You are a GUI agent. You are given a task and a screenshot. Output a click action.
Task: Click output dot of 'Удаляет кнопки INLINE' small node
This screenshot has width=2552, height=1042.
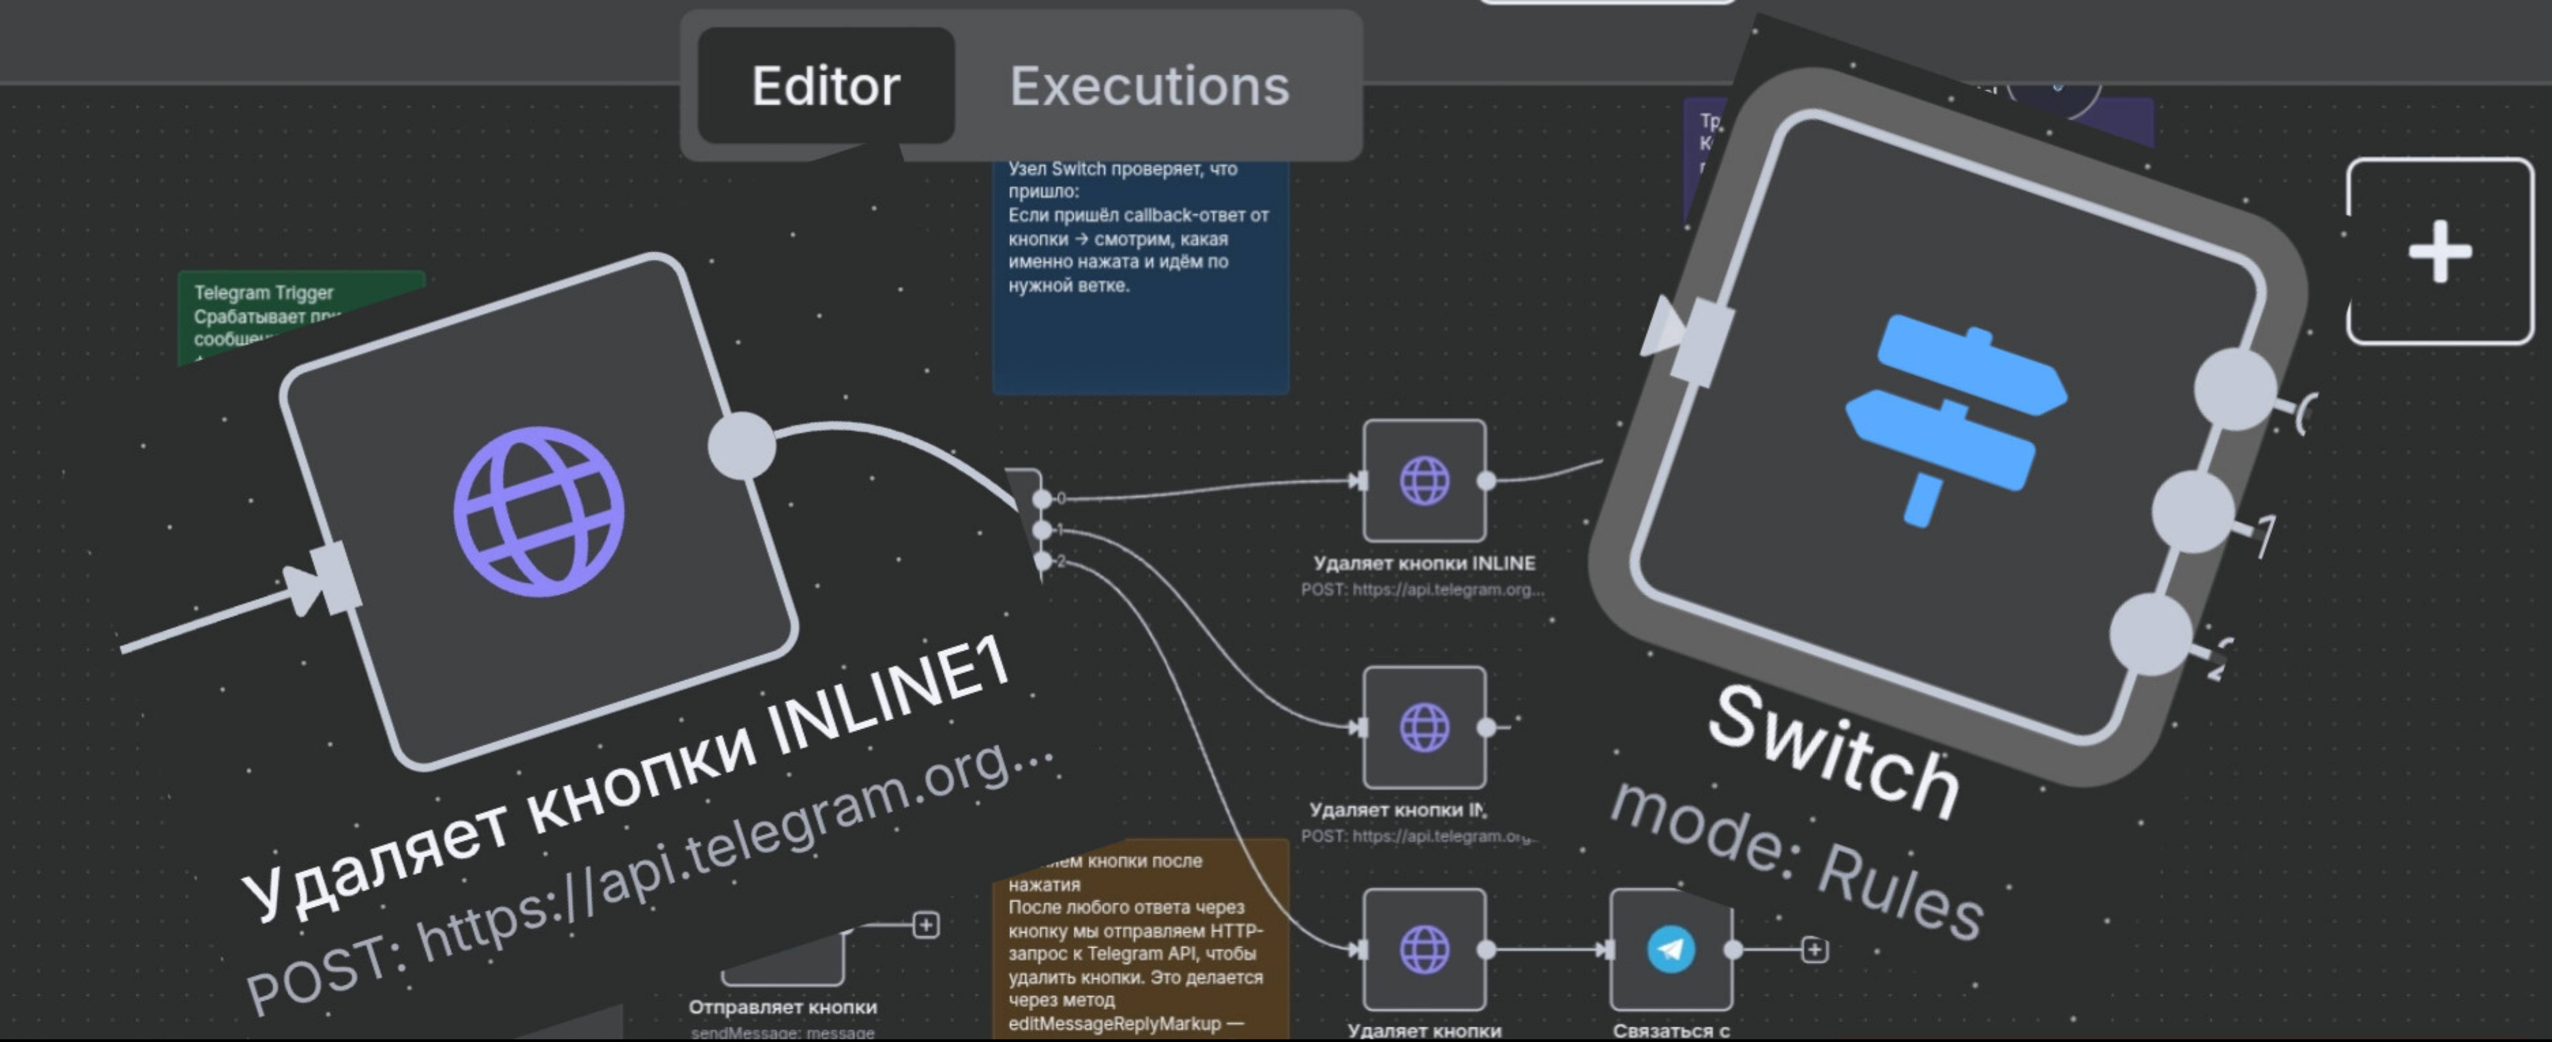1486,480
